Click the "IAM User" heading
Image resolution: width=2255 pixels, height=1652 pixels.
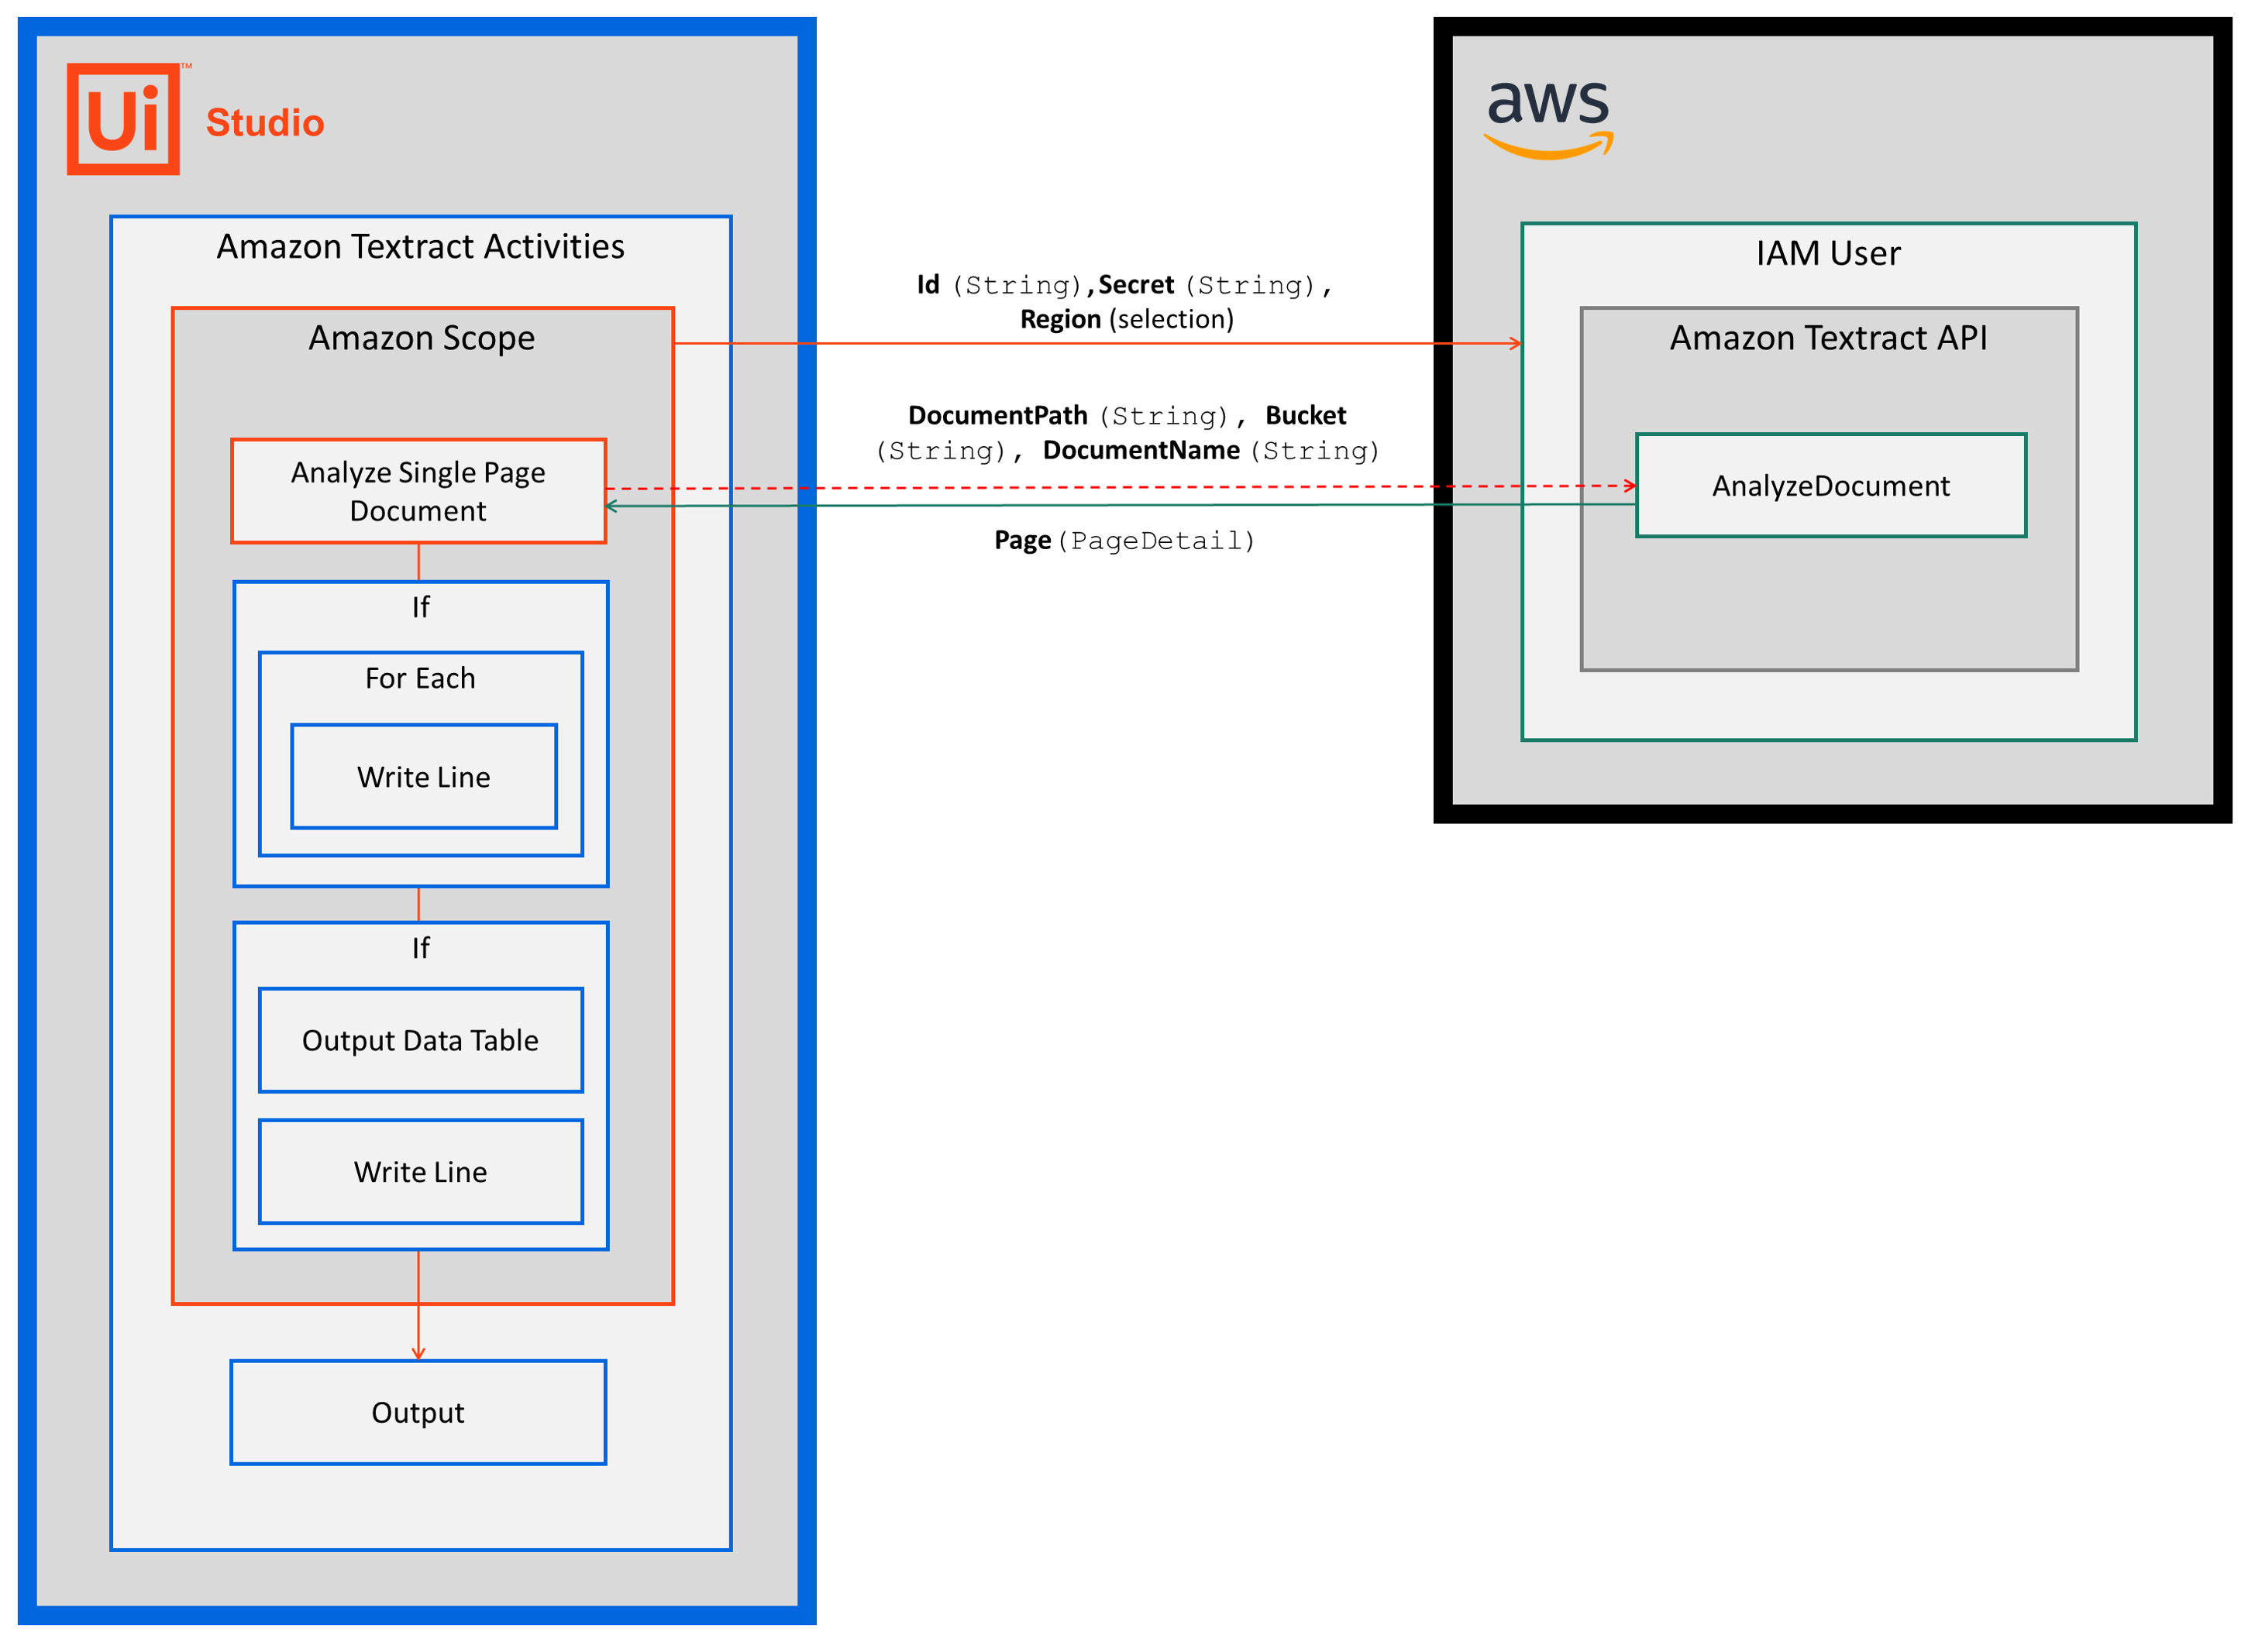pyautogui.click(x=1829, y=253)
